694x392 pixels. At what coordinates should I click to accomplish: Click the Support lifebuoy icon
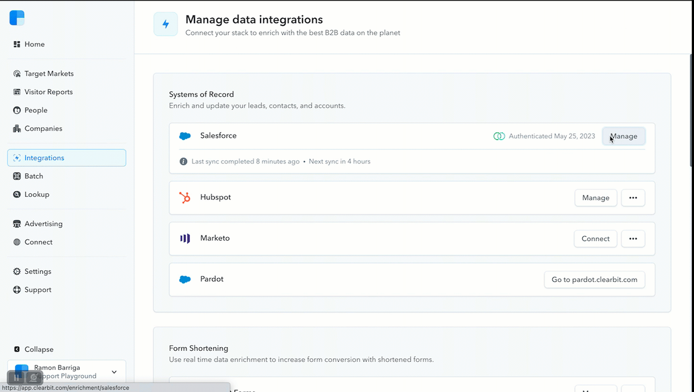(17, 290)
